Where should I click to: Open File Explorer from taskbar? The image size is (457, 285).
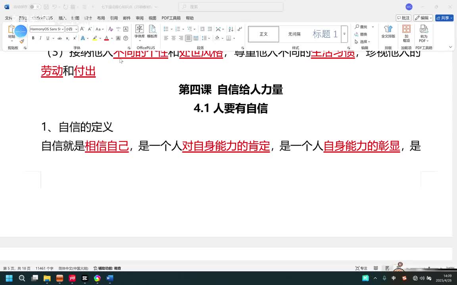click(x=47, y=278)
